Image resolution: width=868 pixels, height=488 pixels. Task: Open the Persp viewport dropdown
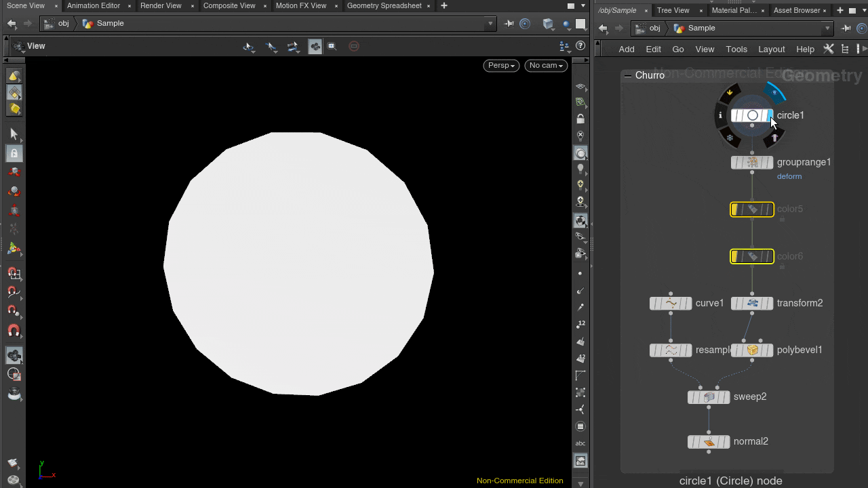[x=501, y=65]
